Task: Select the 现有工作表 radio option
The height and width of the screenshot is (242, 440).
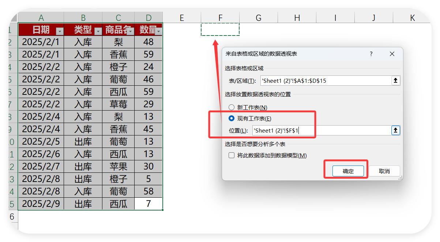Action: click(x=231, y=119)
